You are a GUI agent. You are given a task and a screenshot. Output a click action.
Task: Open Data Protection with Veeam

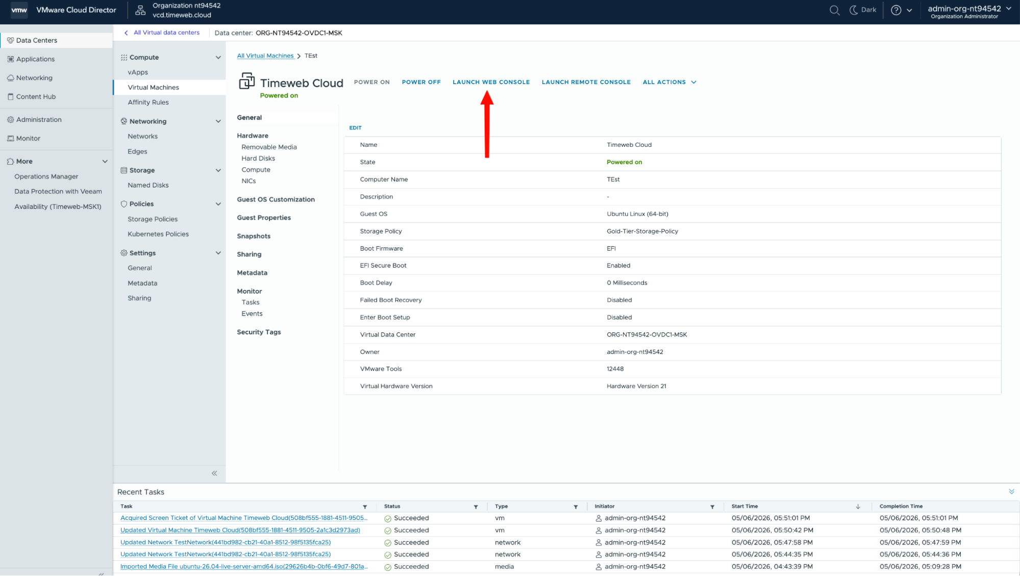click(58, 192)
